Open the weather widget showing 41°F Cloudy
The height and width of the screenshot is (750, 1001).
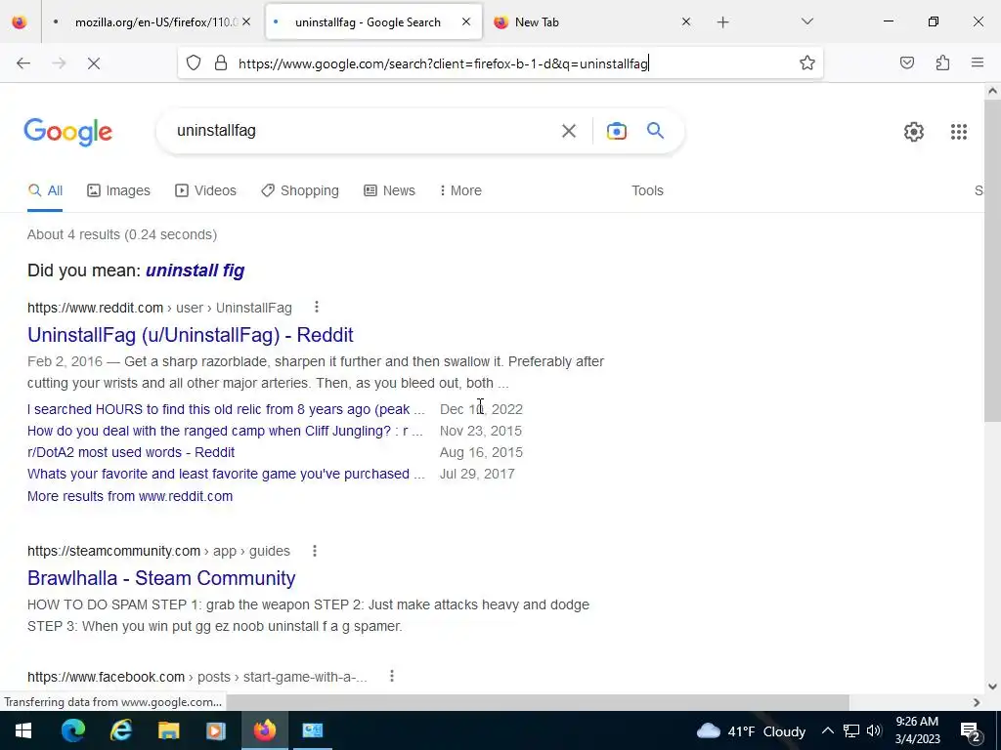pyautogui.click(x=751, y=730)
